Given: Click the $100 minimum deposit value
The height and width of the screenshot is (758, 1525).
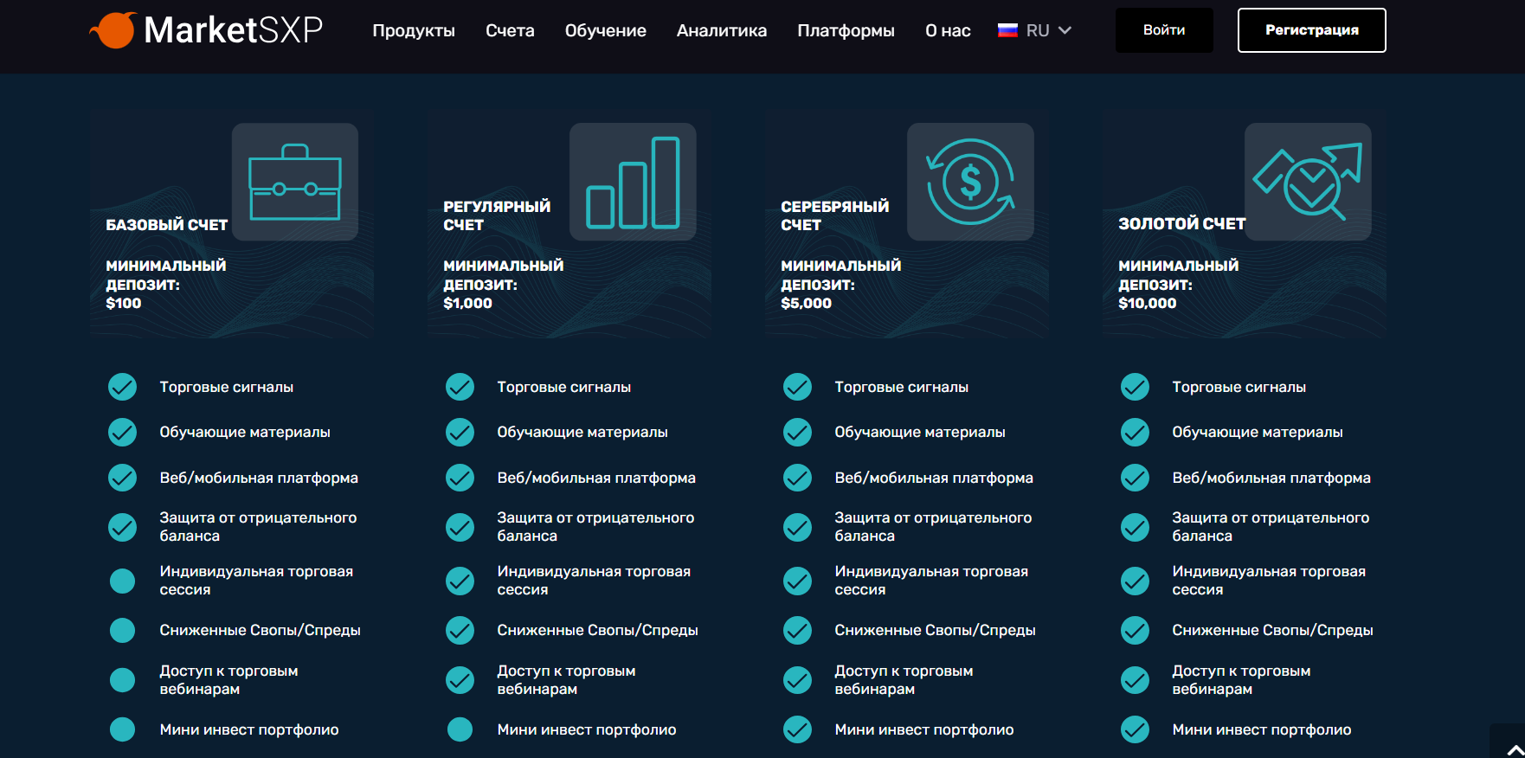Looking at the screenshot, I should click(x=123, y=303).
